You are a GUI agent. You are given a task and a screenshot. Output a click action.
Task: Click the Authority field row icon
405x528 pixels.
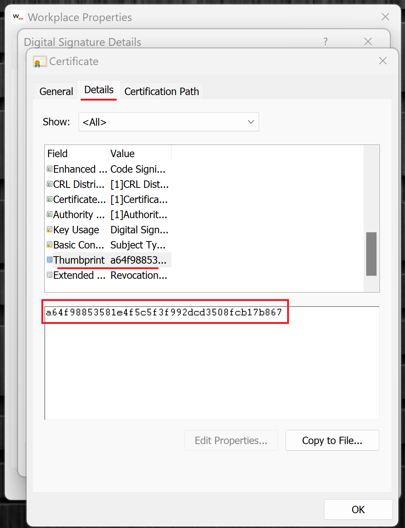[50, 214]
